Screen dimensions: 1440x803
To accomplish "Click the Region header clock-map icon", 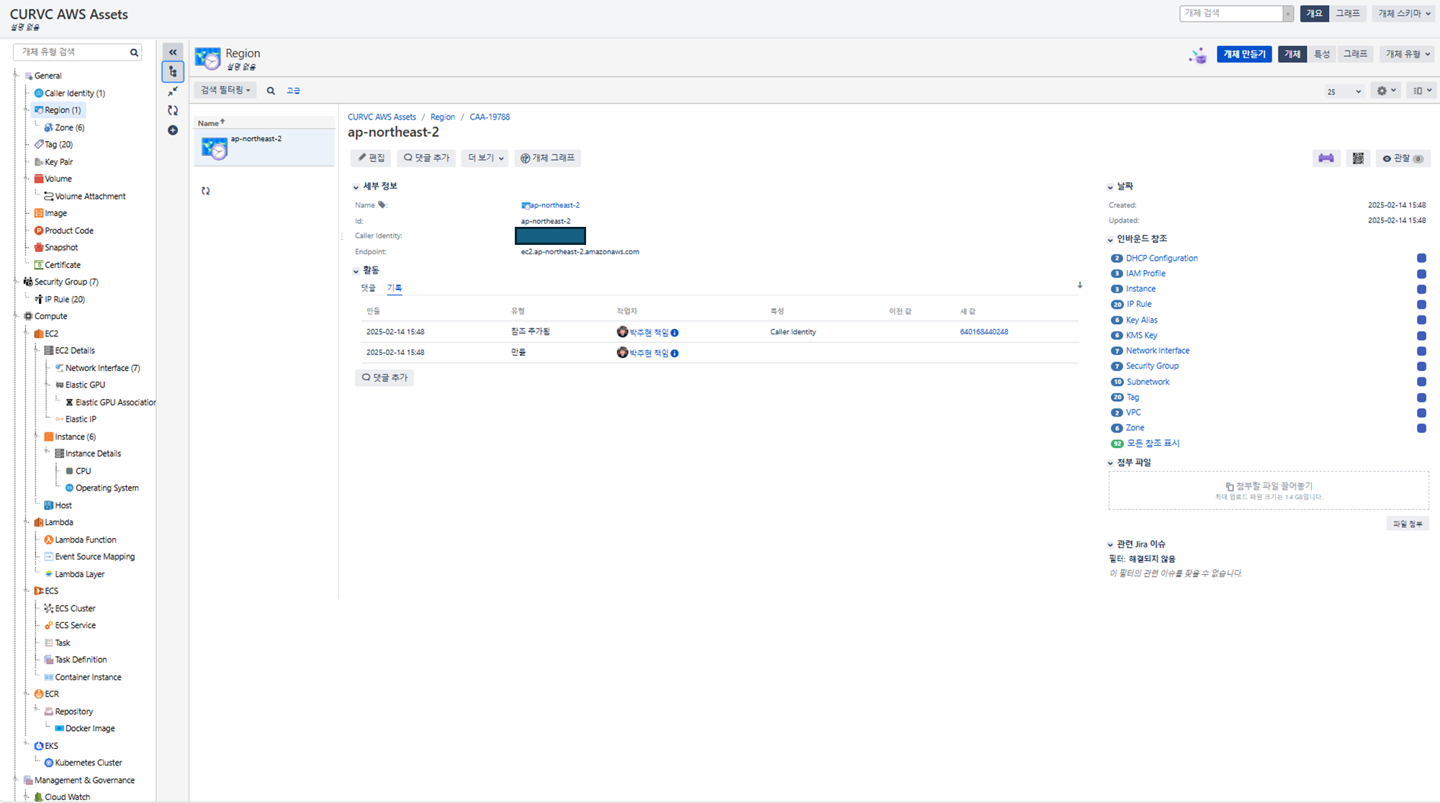I will [208, 59].
